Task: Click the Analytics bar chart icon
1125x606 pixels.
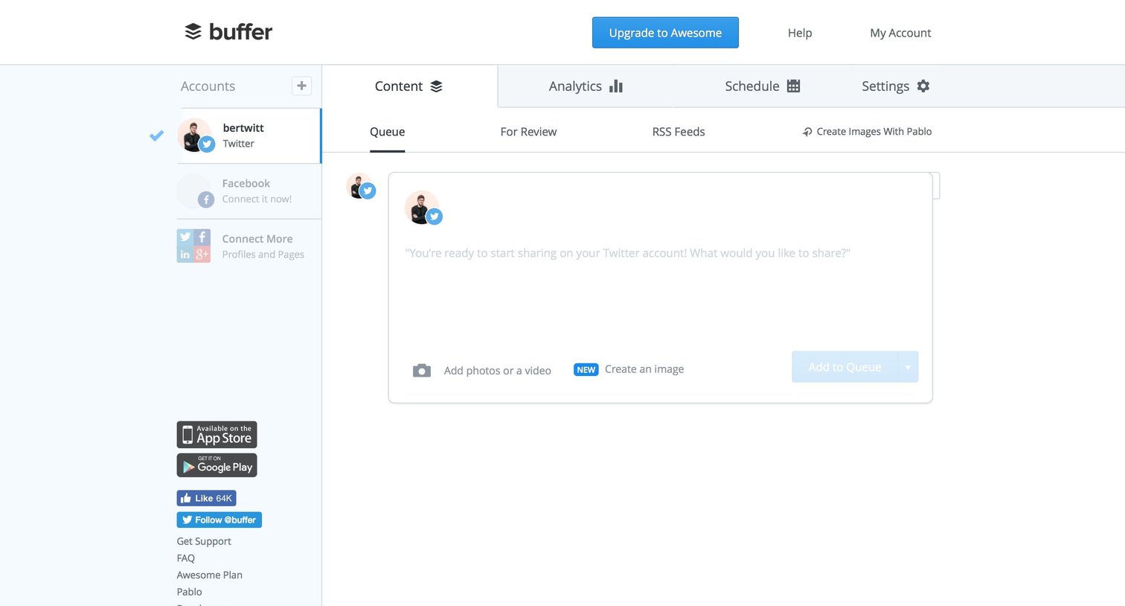Action: (x=616, y=86)
